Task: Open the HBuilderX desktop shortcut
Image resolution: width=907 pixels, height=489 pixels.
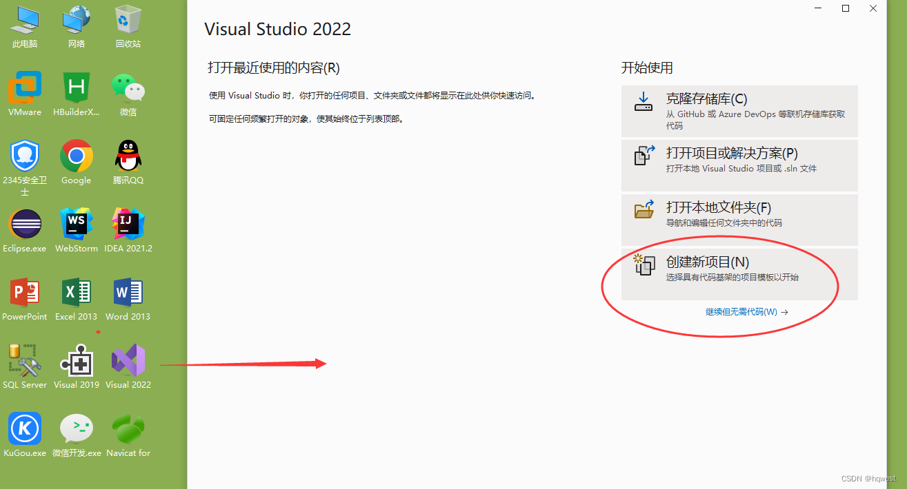Action: pyautogui.click(x=77, y=94)
